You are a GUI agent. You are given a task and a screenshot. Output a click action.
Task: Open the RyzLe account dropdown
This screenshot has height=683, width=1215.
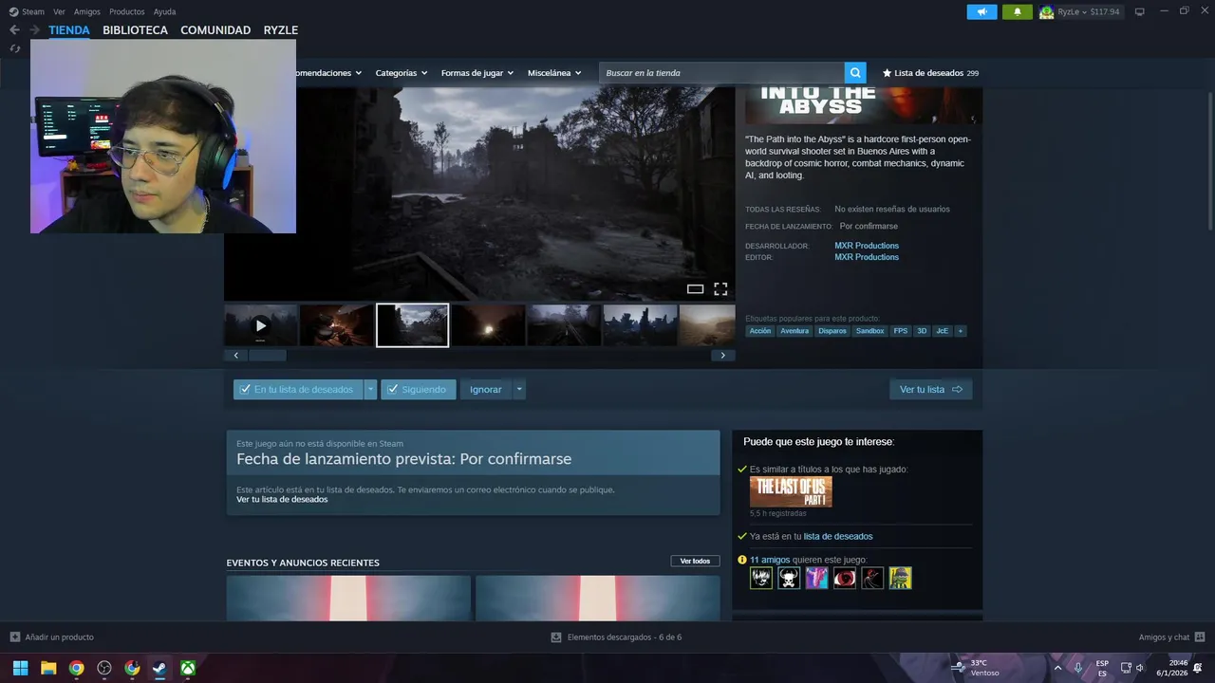coord(1089,12)
